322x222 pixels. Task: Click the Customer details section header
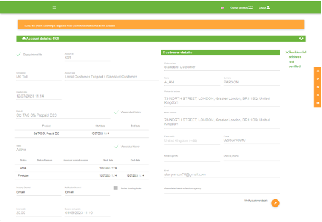tap(220, 52)
